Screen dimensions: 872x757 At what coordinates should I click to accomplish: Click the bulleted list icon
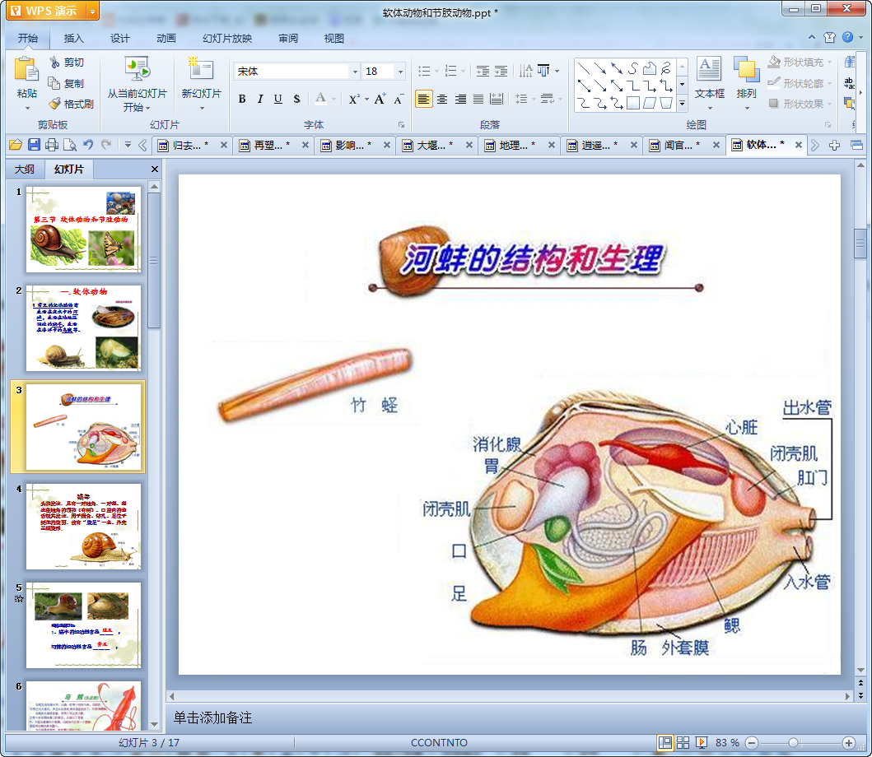tap(424, 71)
